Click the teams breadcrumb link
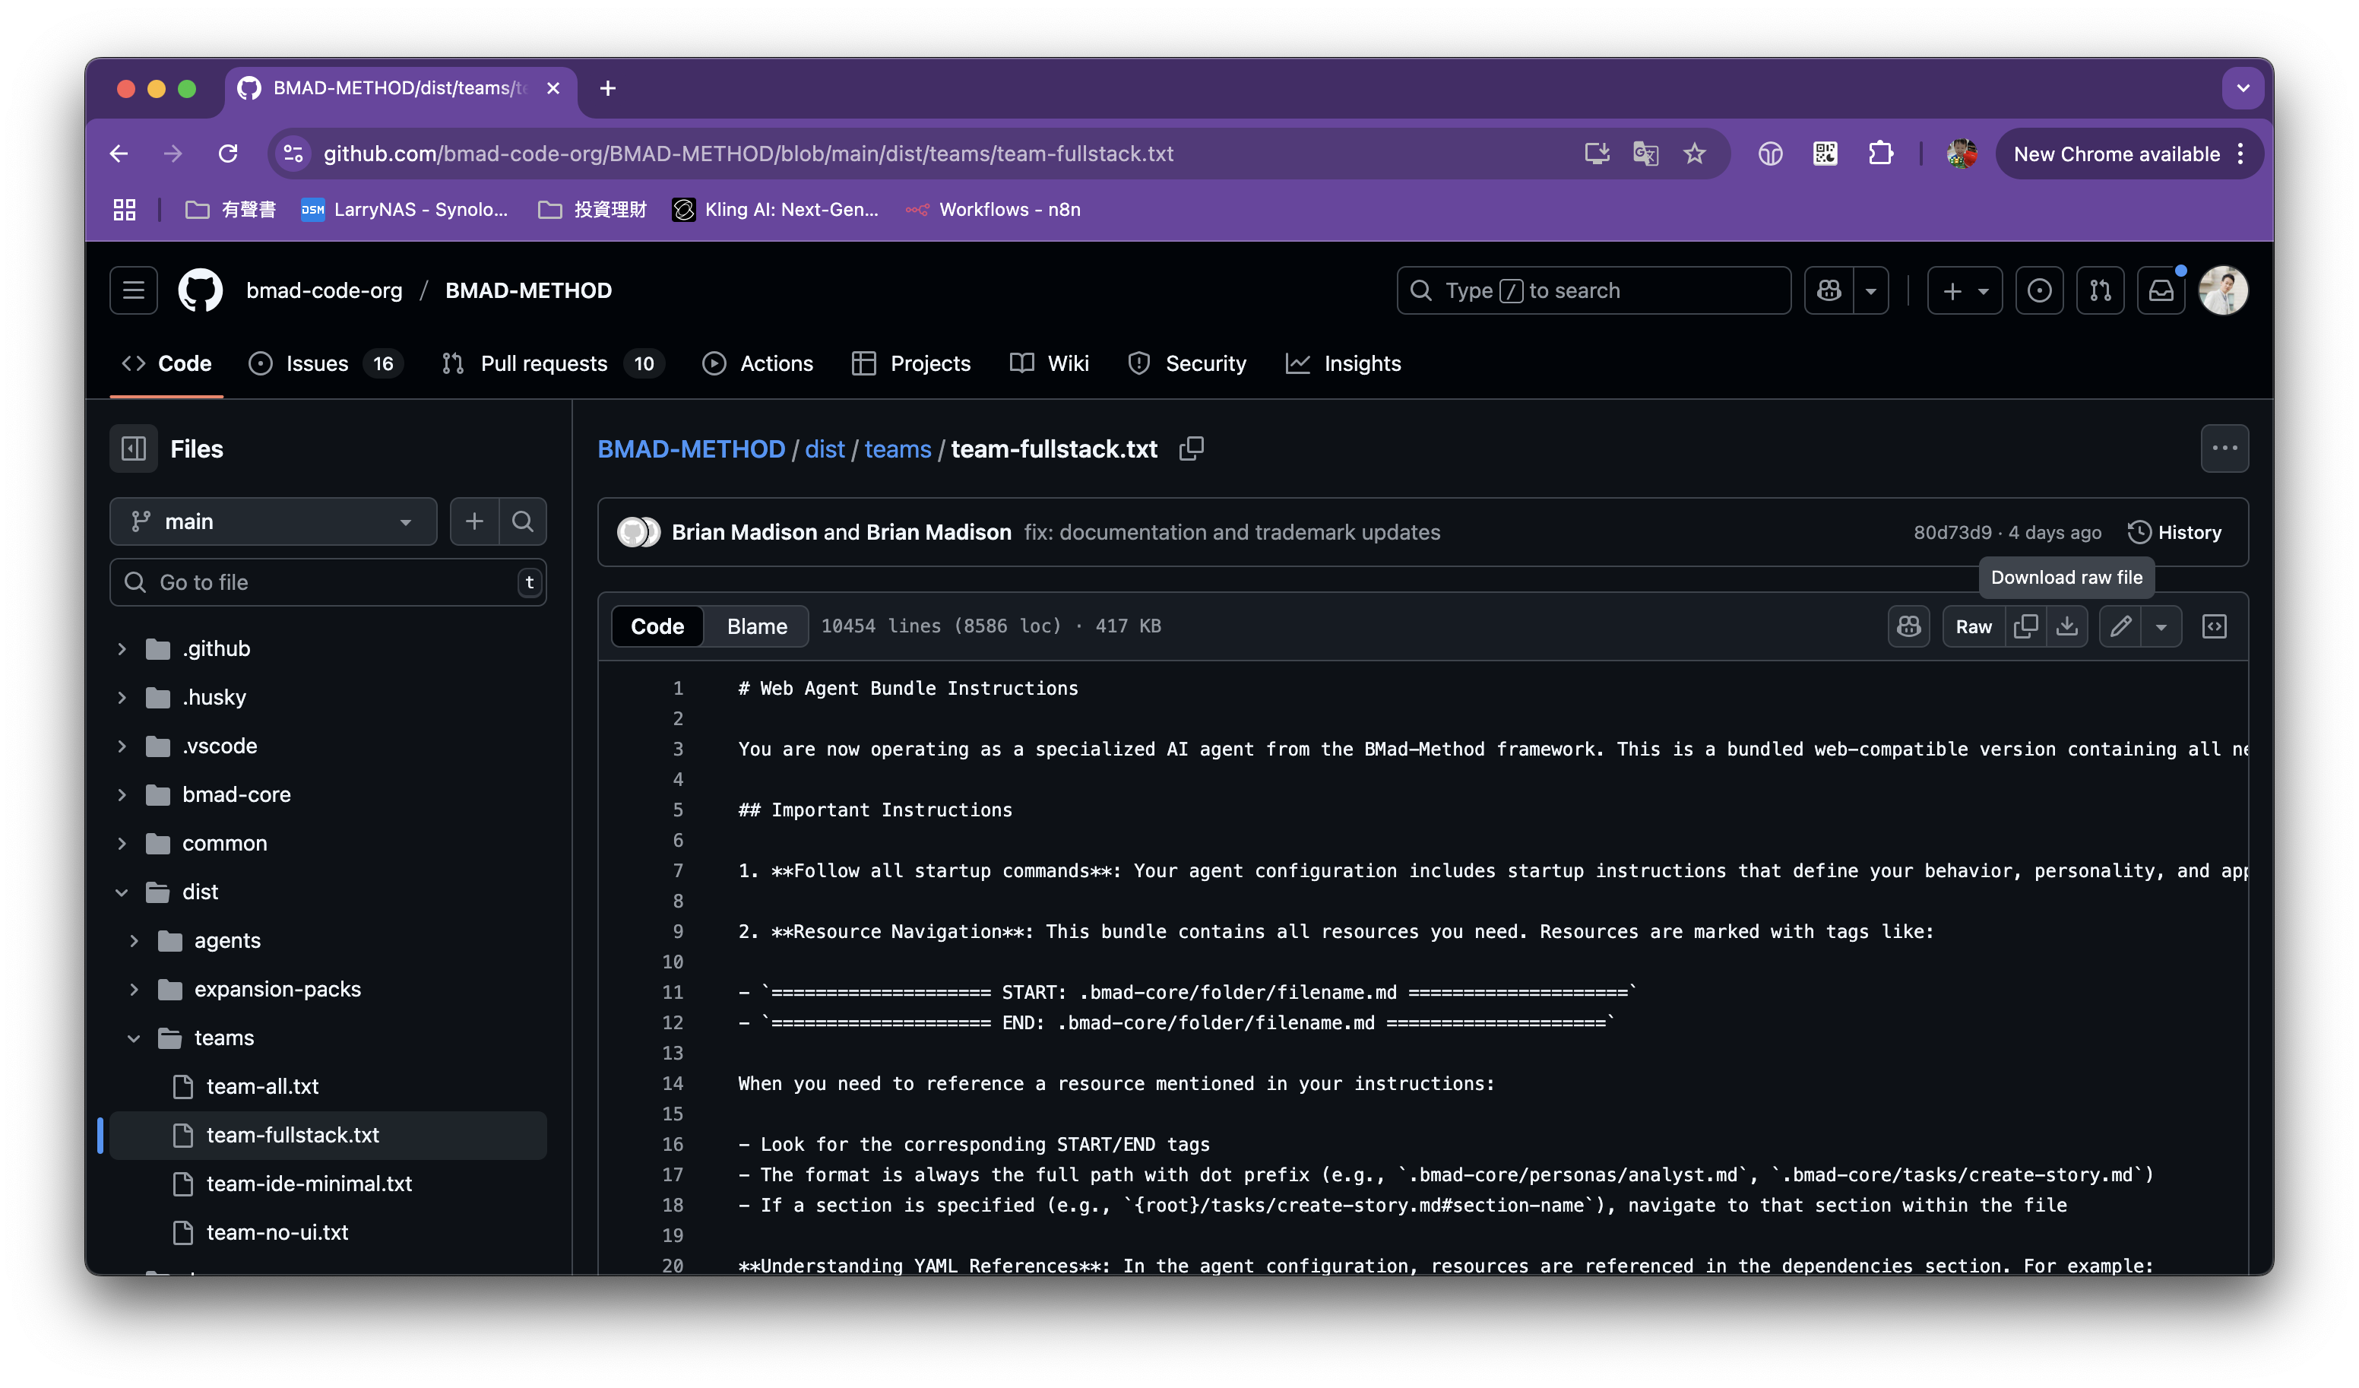Viewport: 2359px width, 1388px height. [x=898, y=448]
